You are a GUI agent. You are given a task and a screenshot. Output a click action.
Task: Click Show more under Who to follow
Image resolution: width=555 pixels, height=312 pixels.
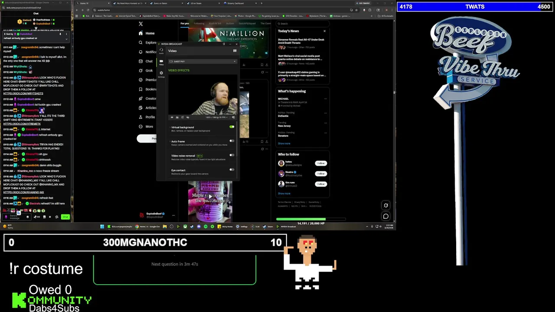coord(284,194)
